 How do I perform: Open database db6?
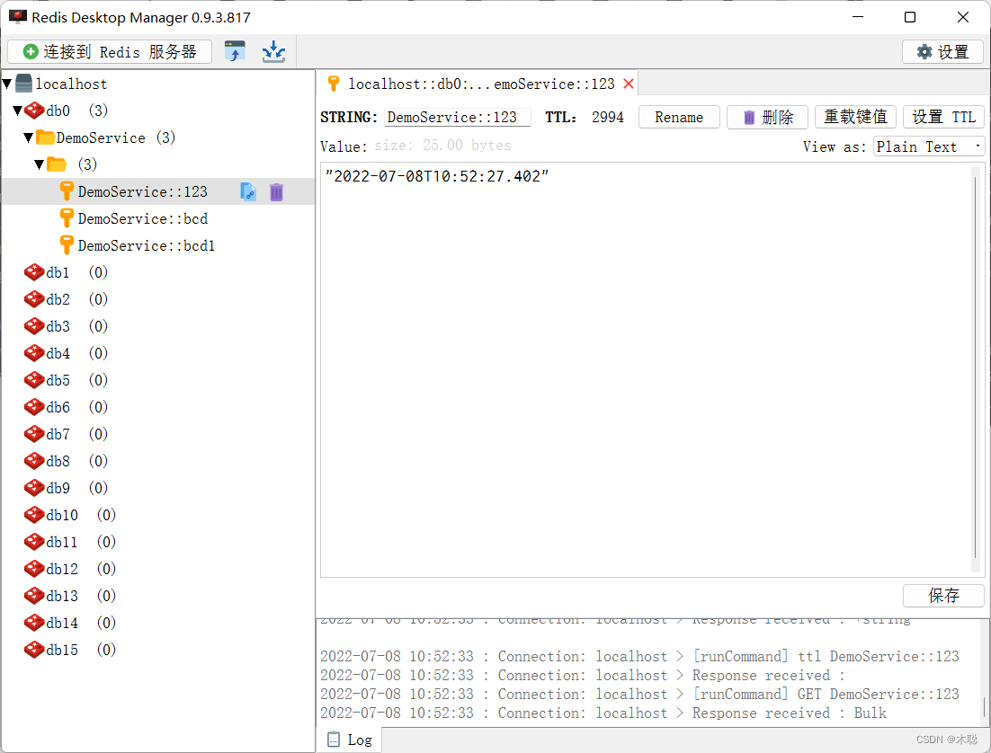[x=66, y=407]
